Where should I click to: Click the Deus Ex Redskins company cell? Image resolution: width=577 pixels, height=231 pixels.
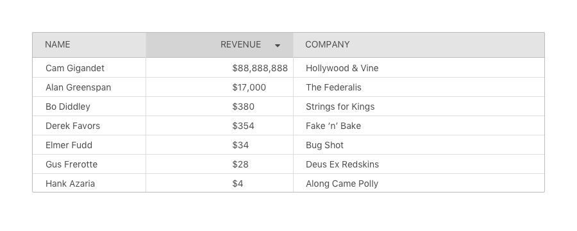click(419, 164)
